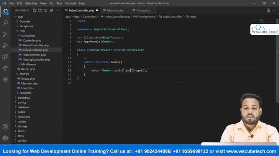Open Explorer more actions ellipsis

coord(57,10)
